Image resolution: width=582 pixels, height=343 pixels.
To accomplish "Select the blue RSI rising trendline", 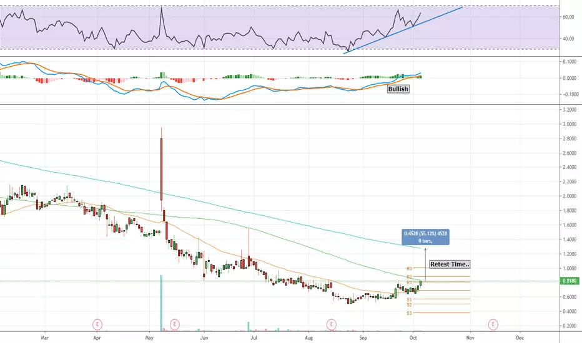I will pyautogui.click(x=403, y=30).
